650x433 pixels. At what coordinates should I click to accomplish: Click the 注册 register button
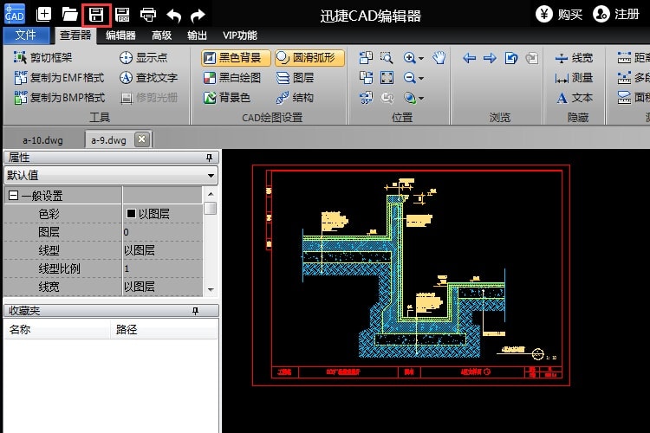[x=616, y=14]
